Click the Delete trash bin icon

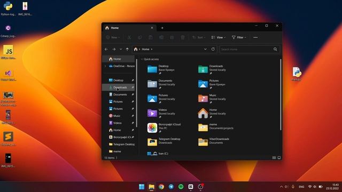183,37
